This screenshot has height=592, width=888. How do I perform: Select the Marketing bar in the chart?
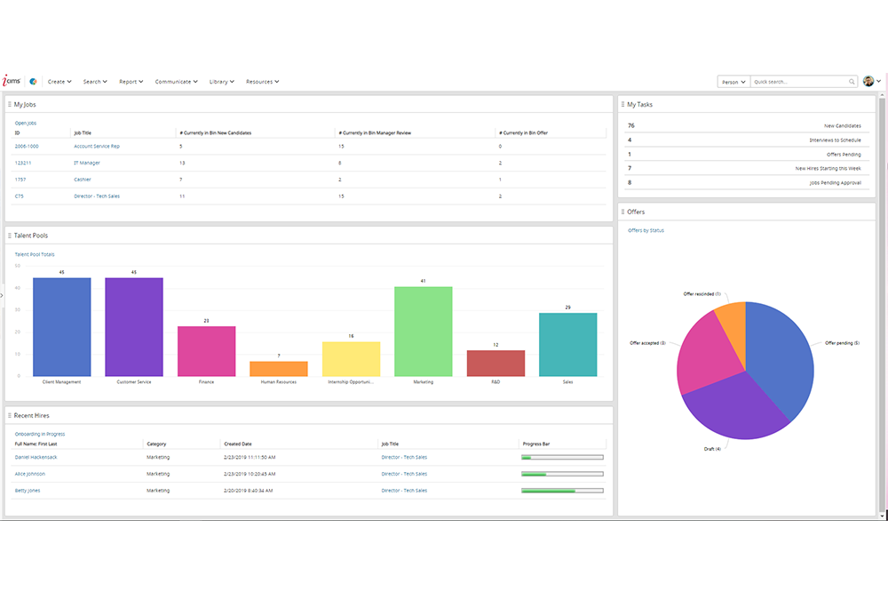[423, 331]
